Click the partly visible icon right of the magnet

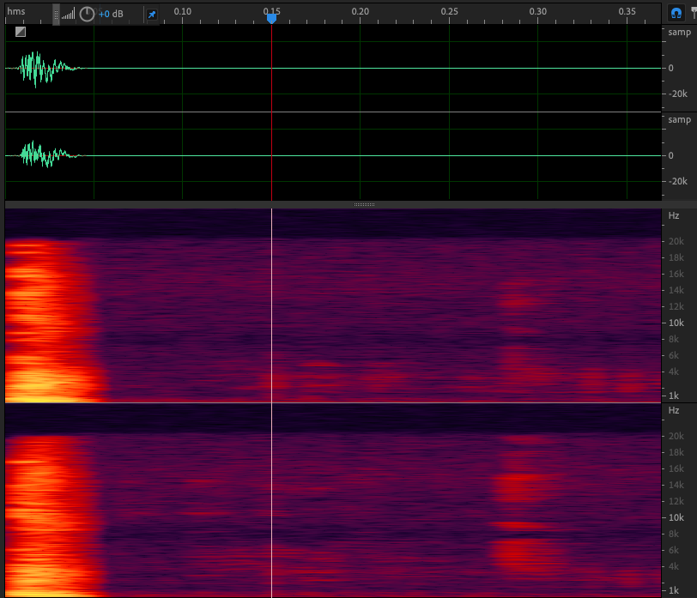point(692,14)
